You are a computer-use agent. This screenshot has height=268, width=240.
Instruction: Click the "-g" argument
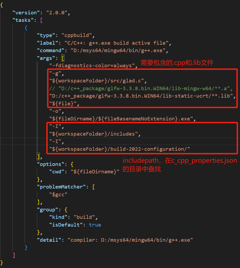[x=55, y=74]
